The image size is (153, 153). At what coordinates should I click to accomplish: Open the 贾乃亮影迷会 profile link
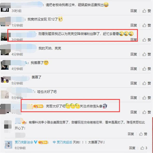tap(24, 142)
